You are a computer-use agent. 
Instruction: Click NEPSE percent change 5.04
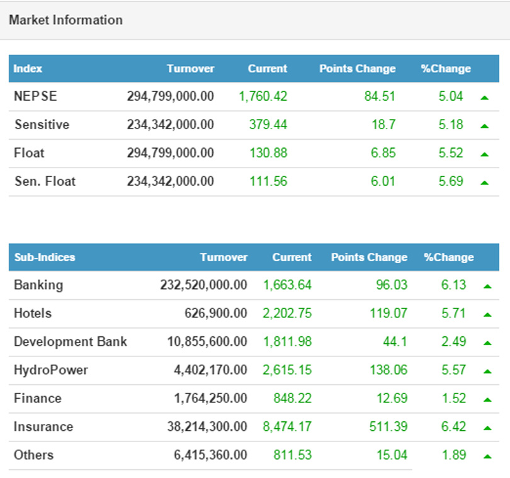[451, 96]
